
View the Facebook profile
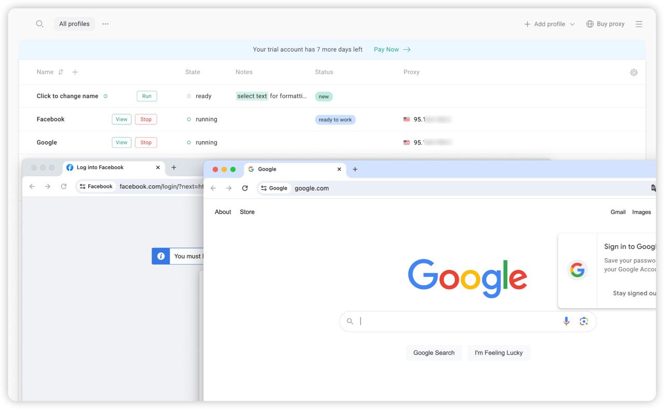121,119
